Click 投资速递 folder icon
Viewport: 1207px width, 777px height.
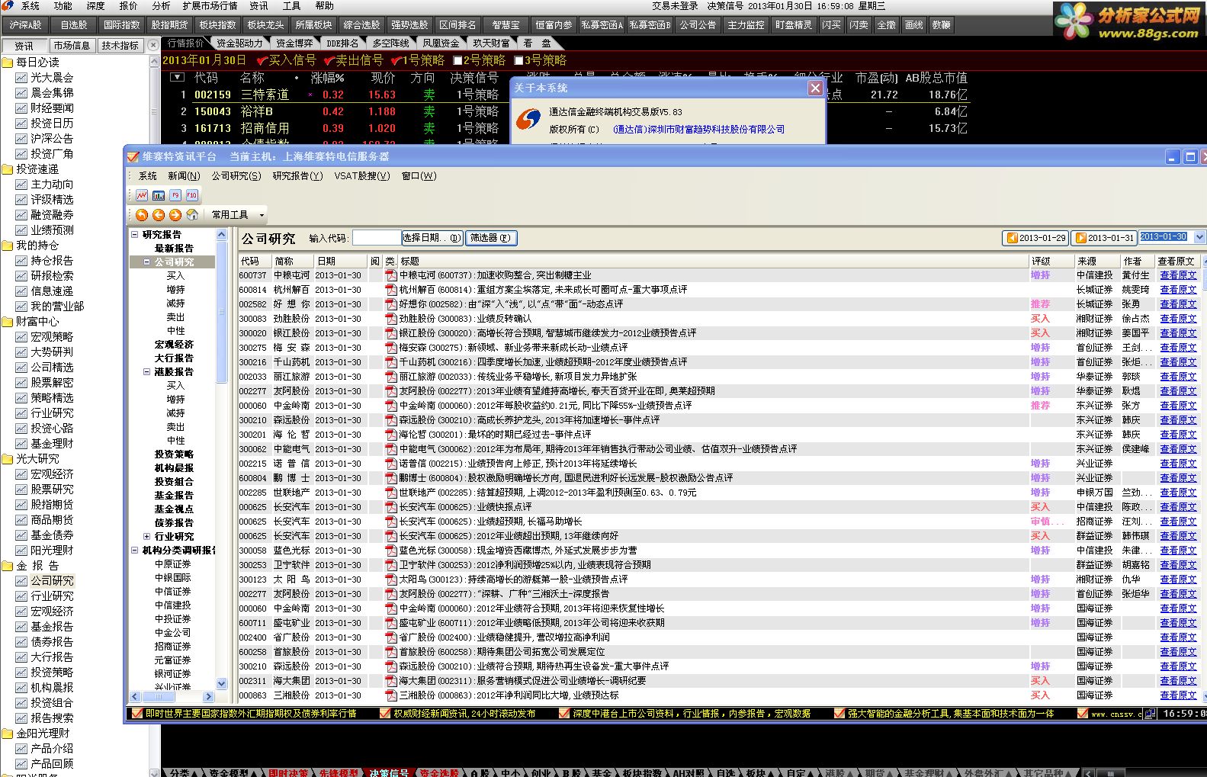(8, 169)
